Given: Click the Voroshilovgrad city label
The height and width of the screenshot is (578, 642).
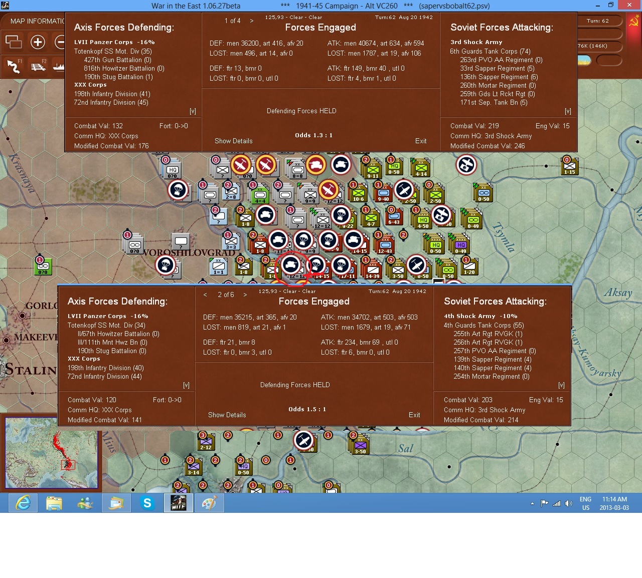Looking at the screenshot, I should point(189,252).
